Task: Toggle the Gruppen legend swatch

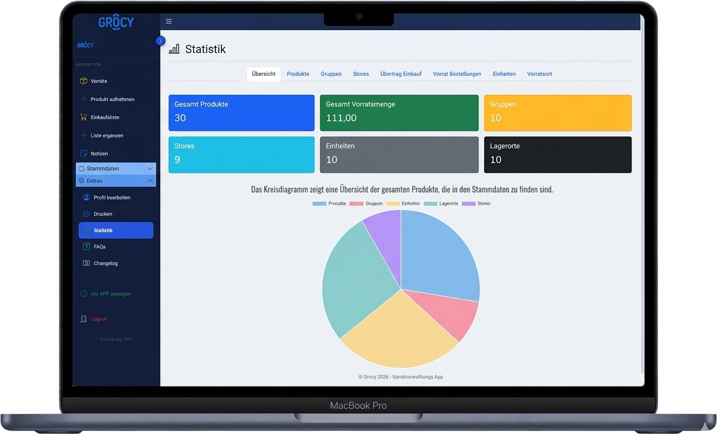Action: (356, 203)
